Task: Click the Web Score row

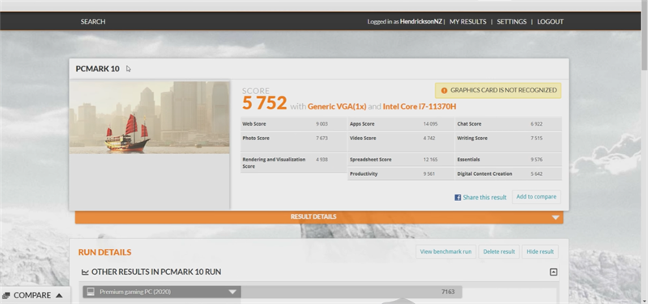Action: [293, 124]
